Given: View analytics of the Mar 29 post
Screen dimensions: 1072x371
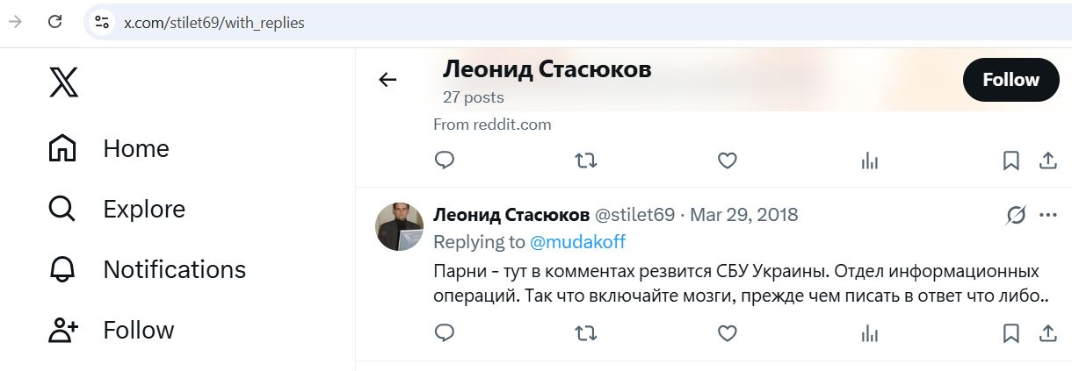Looking at the screenshot, I should 869,333.
